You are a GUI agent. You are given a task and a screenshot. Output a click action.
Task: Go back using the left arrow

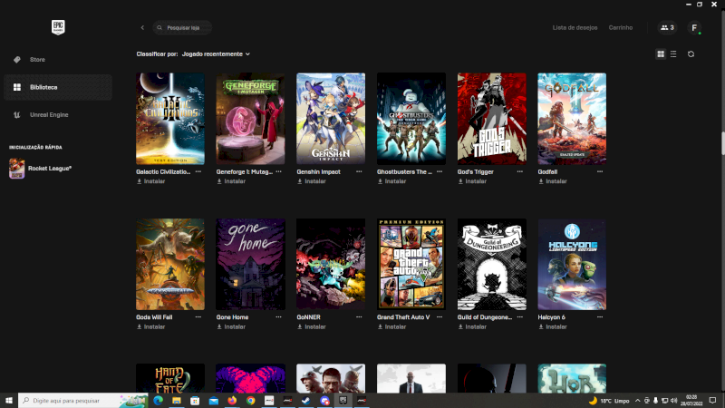coord(142,28)
